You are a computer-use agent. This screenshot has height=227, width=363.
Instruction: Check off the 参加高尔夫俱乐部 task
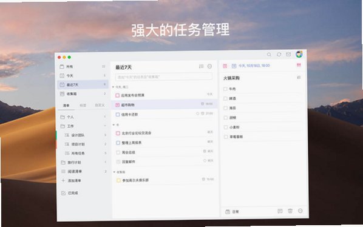point(118,180)
